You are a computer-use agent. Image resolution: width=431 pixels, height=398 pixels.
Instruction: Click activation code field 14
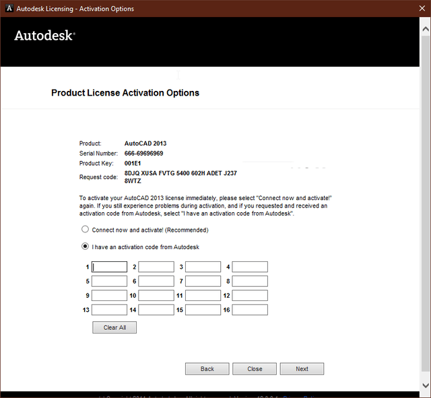click(156, 310)
